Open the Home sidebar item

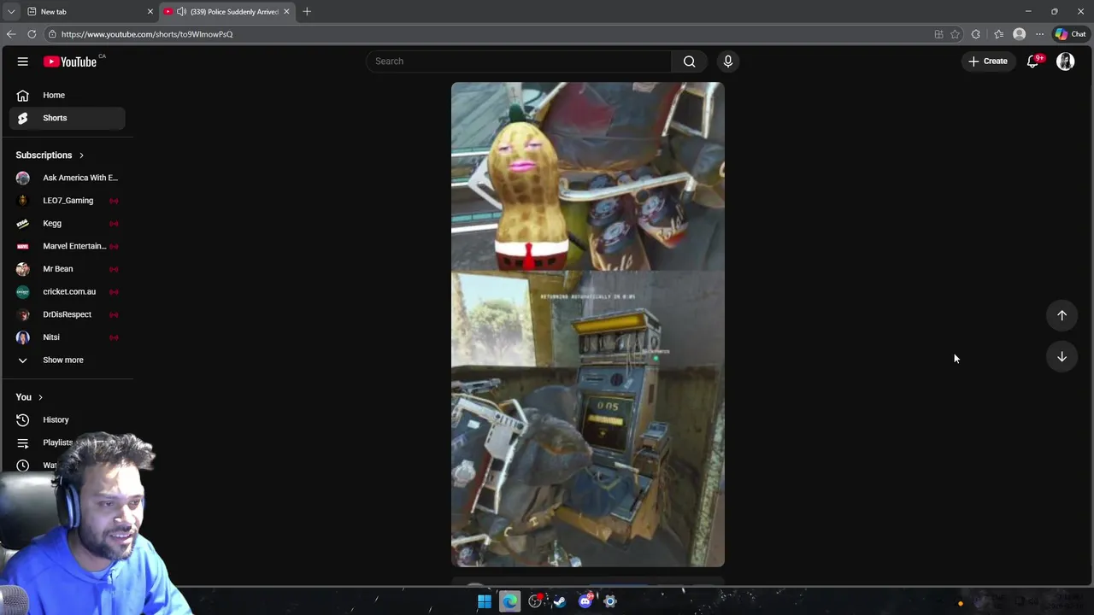click(x=68, y=95)
